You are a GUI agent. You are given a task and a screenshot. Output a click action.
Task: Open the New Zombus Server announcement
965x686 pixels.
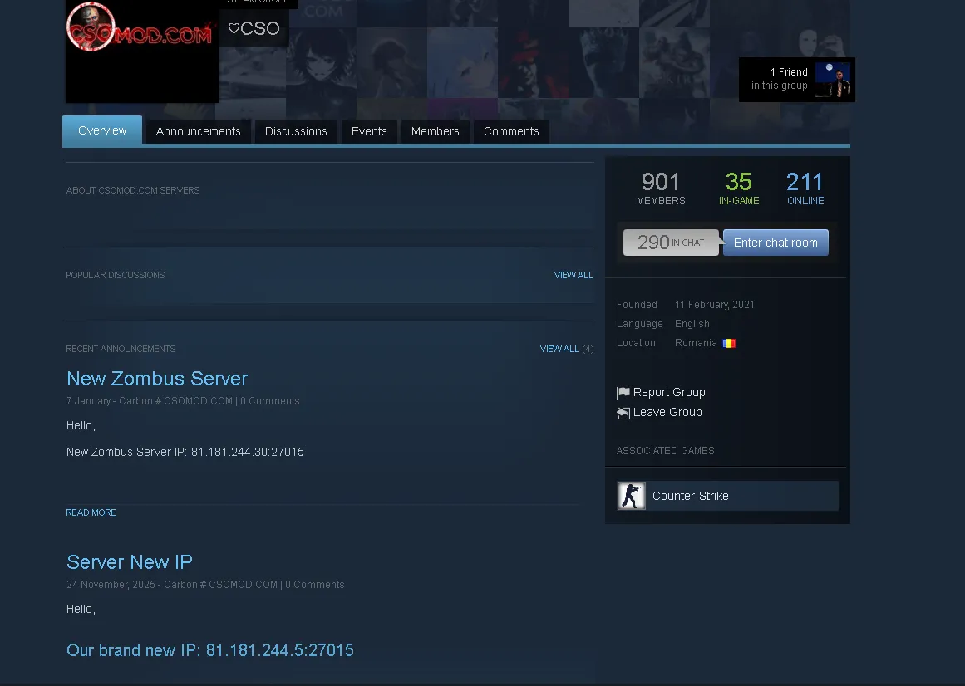pyautogui.click(x=157, y=379)
